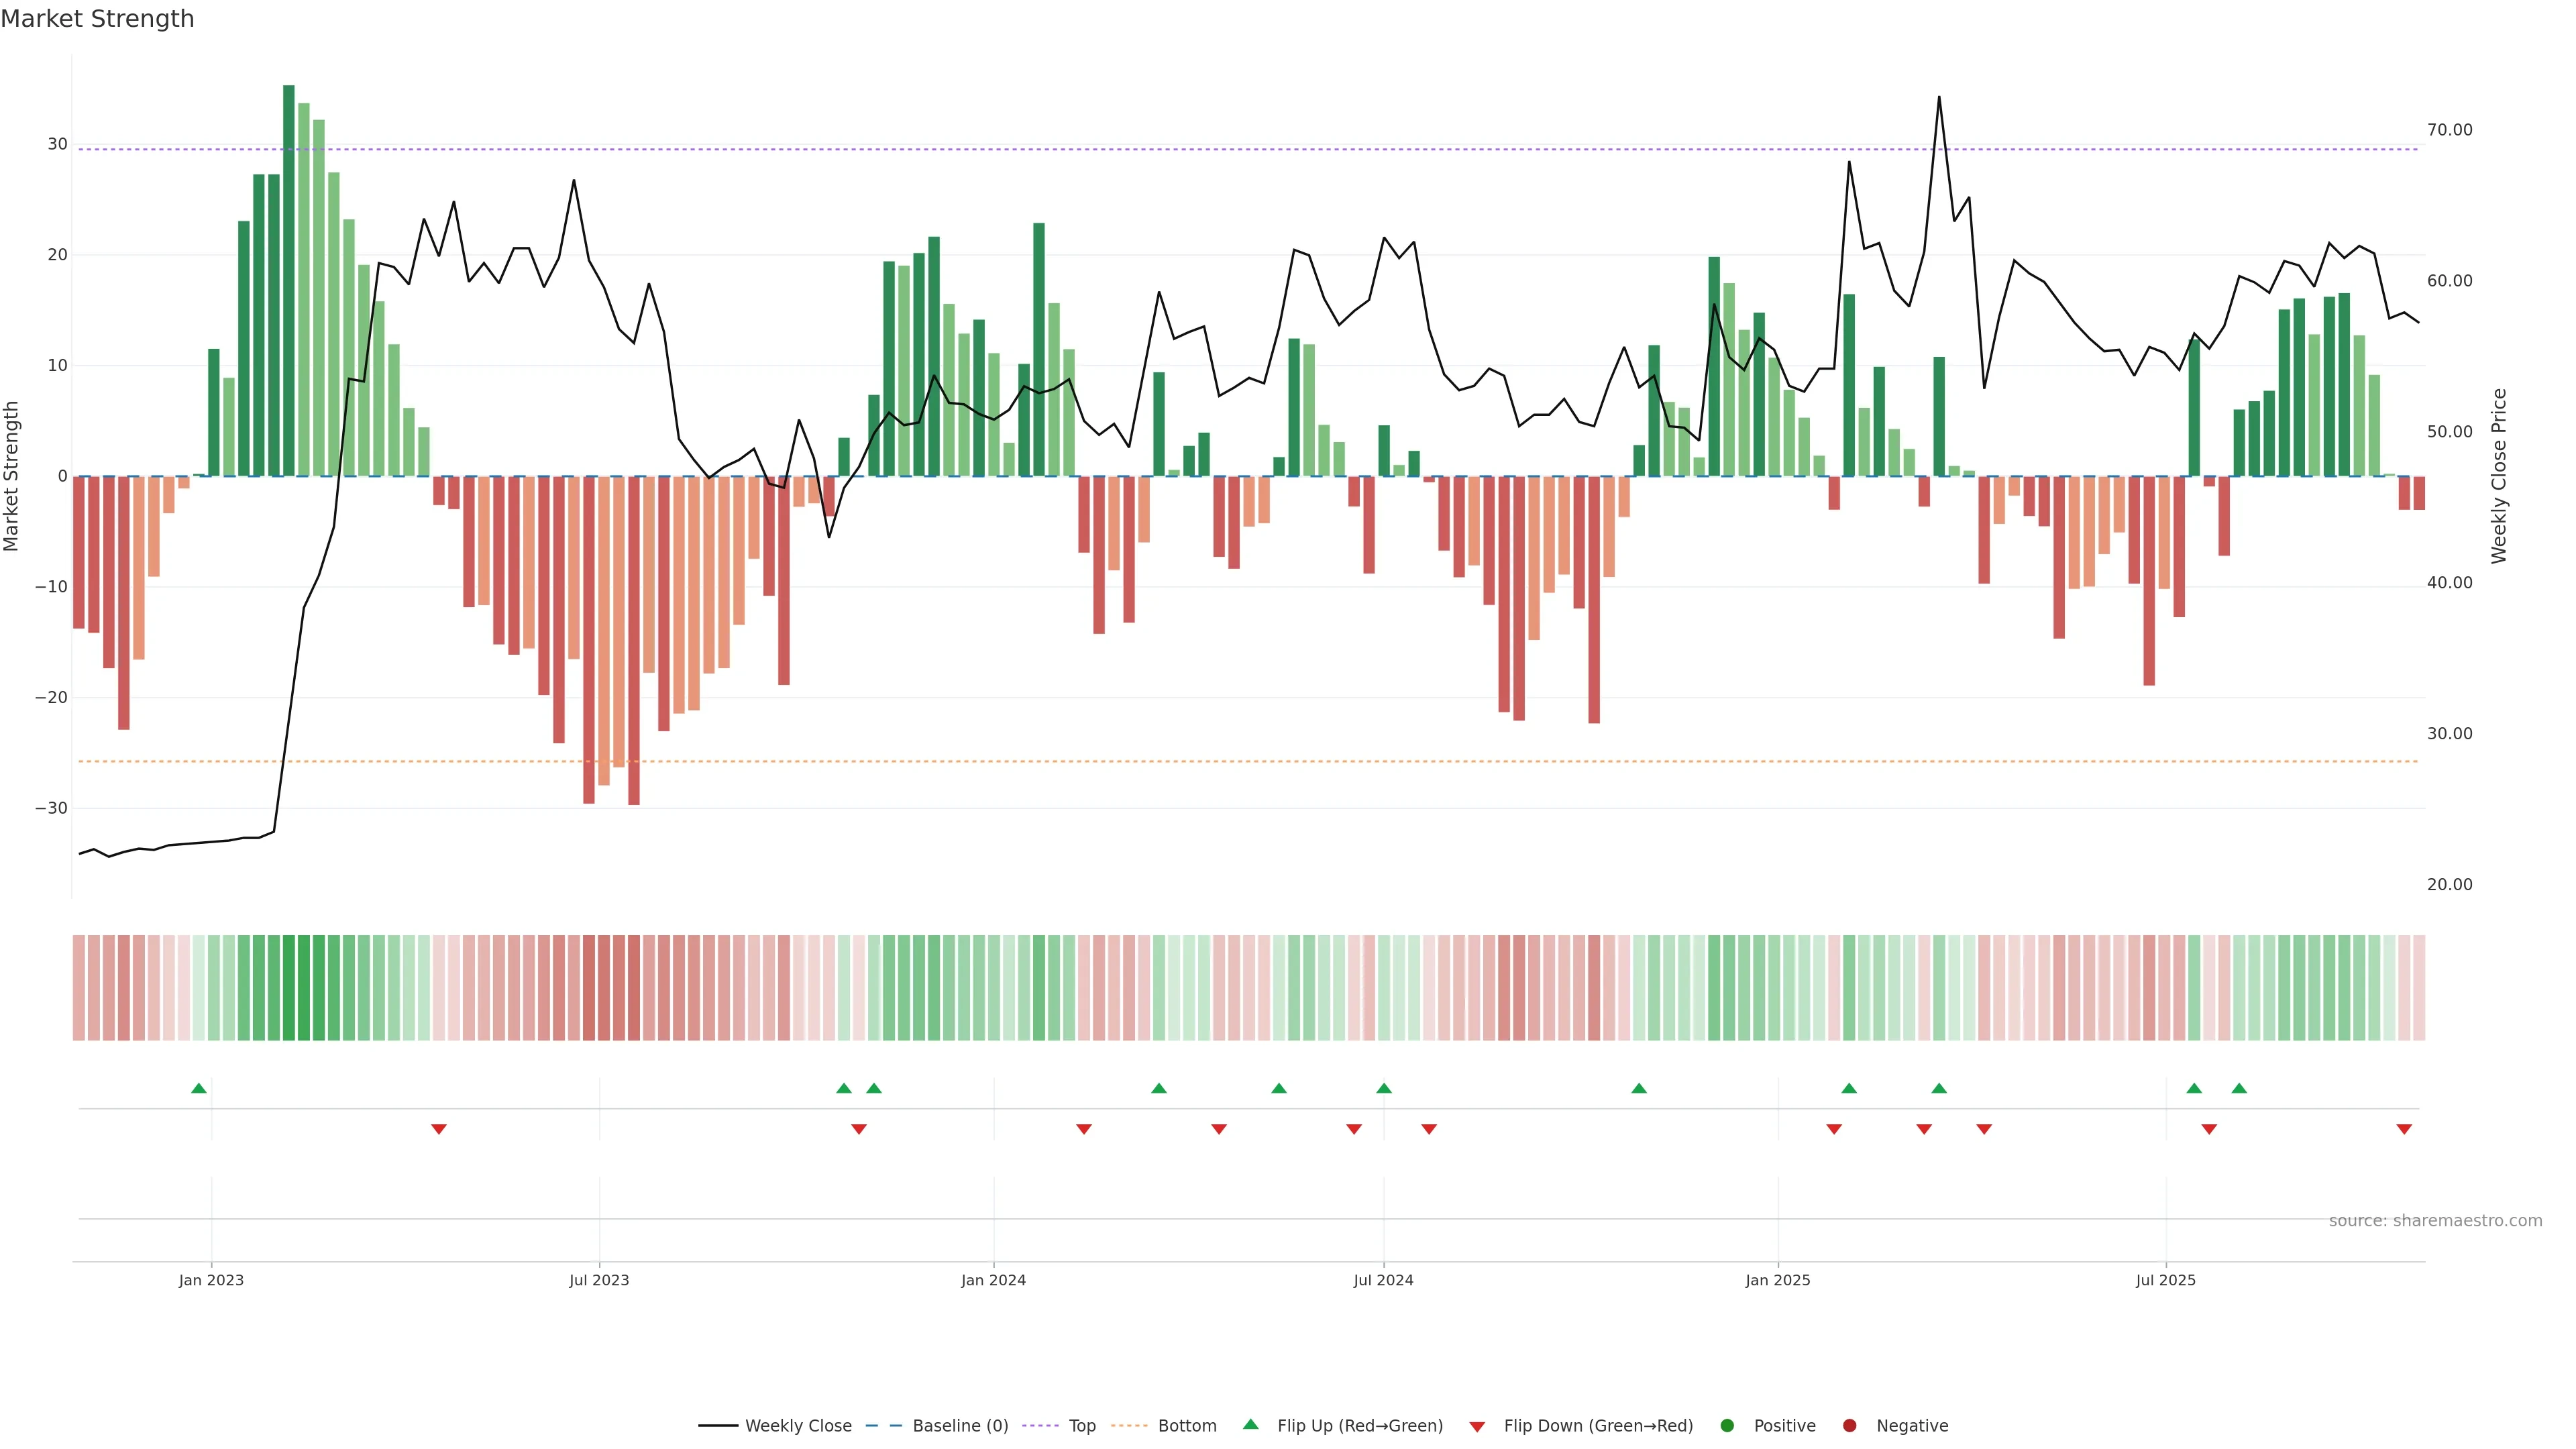2576x1449 pixels.
Task: Click the last green flip-up triangle marker
Action: [2239, 1088]
